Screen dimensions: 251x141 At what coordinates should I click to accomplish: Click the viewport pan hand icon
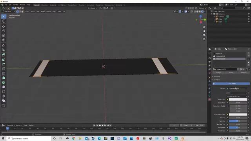pyautogui.click(x=204, y=31)
